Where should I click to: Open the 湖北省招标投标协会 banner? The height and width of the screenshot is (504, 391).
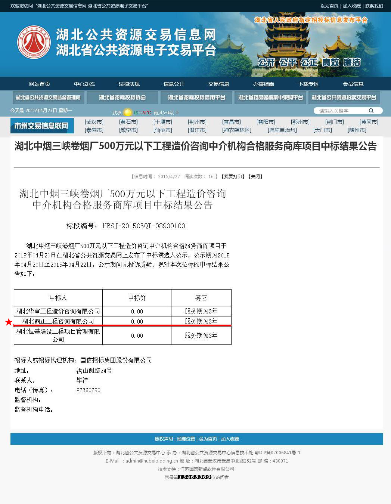point(122,98)
